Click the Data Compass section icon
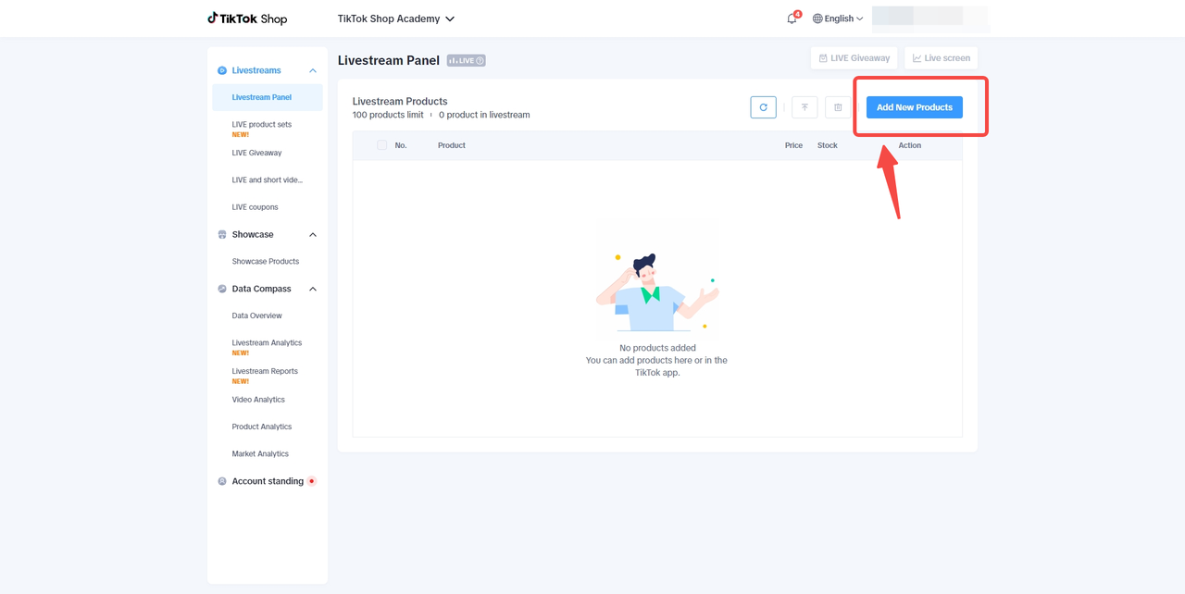The image size is (1185, 594). coord(222,289)
